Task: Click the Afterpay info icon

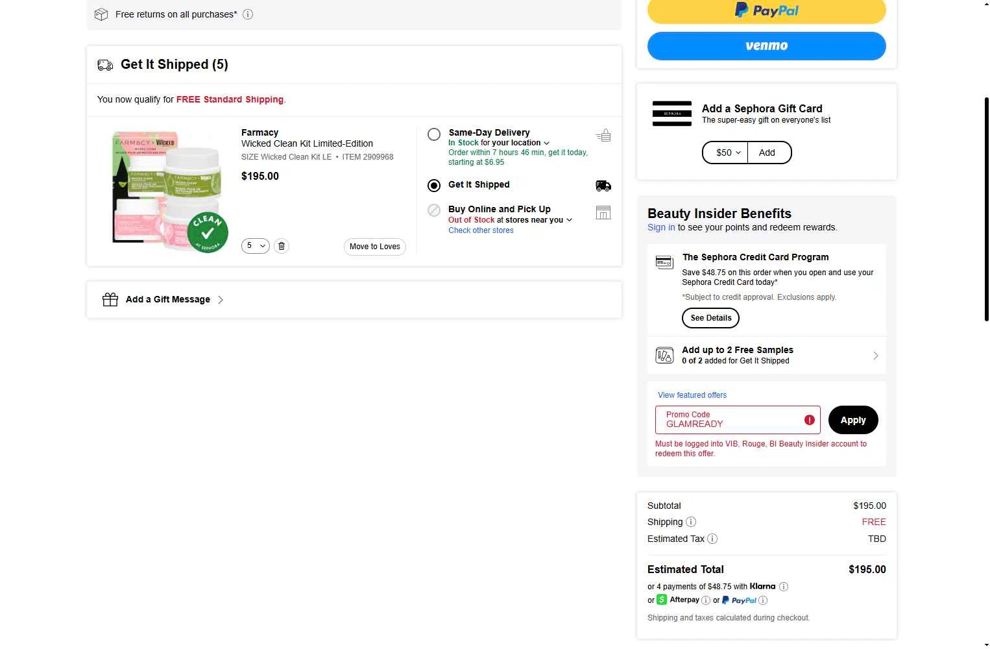Action: point(706,600)
